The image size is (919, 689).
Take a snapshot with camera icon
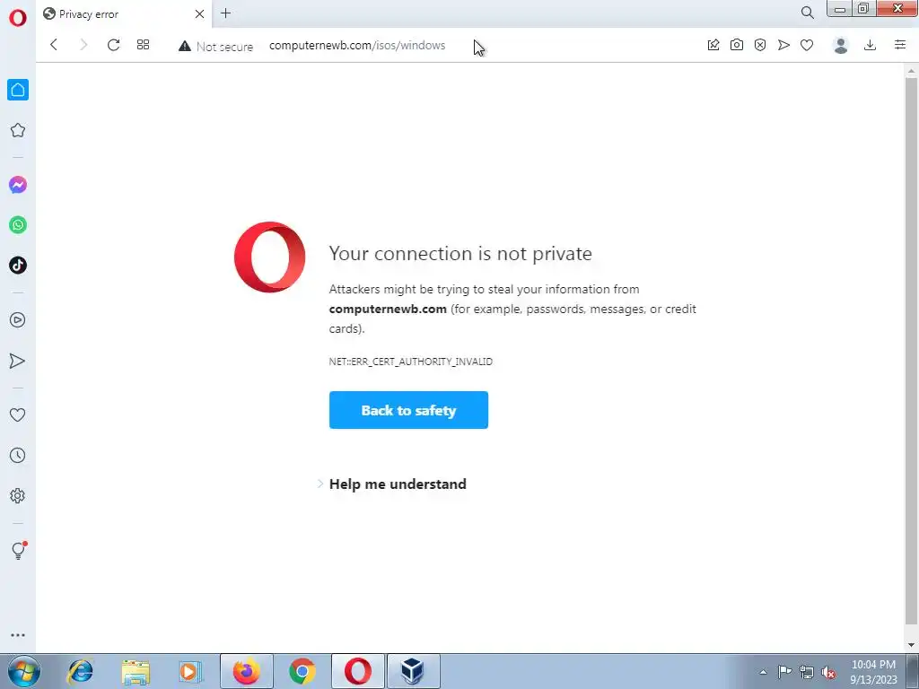point(737,45)
